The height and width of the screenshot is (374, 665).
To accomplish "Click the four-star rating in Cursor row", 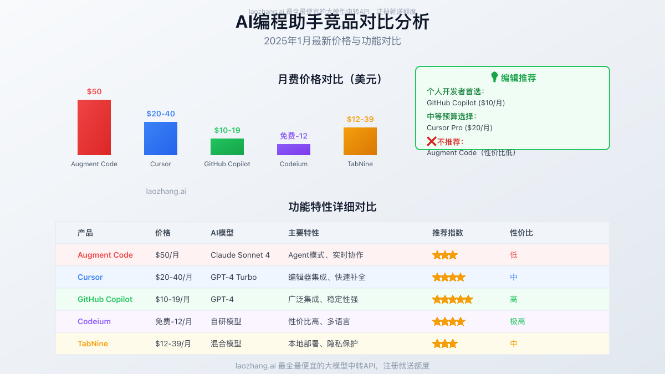I will [449, 277].
